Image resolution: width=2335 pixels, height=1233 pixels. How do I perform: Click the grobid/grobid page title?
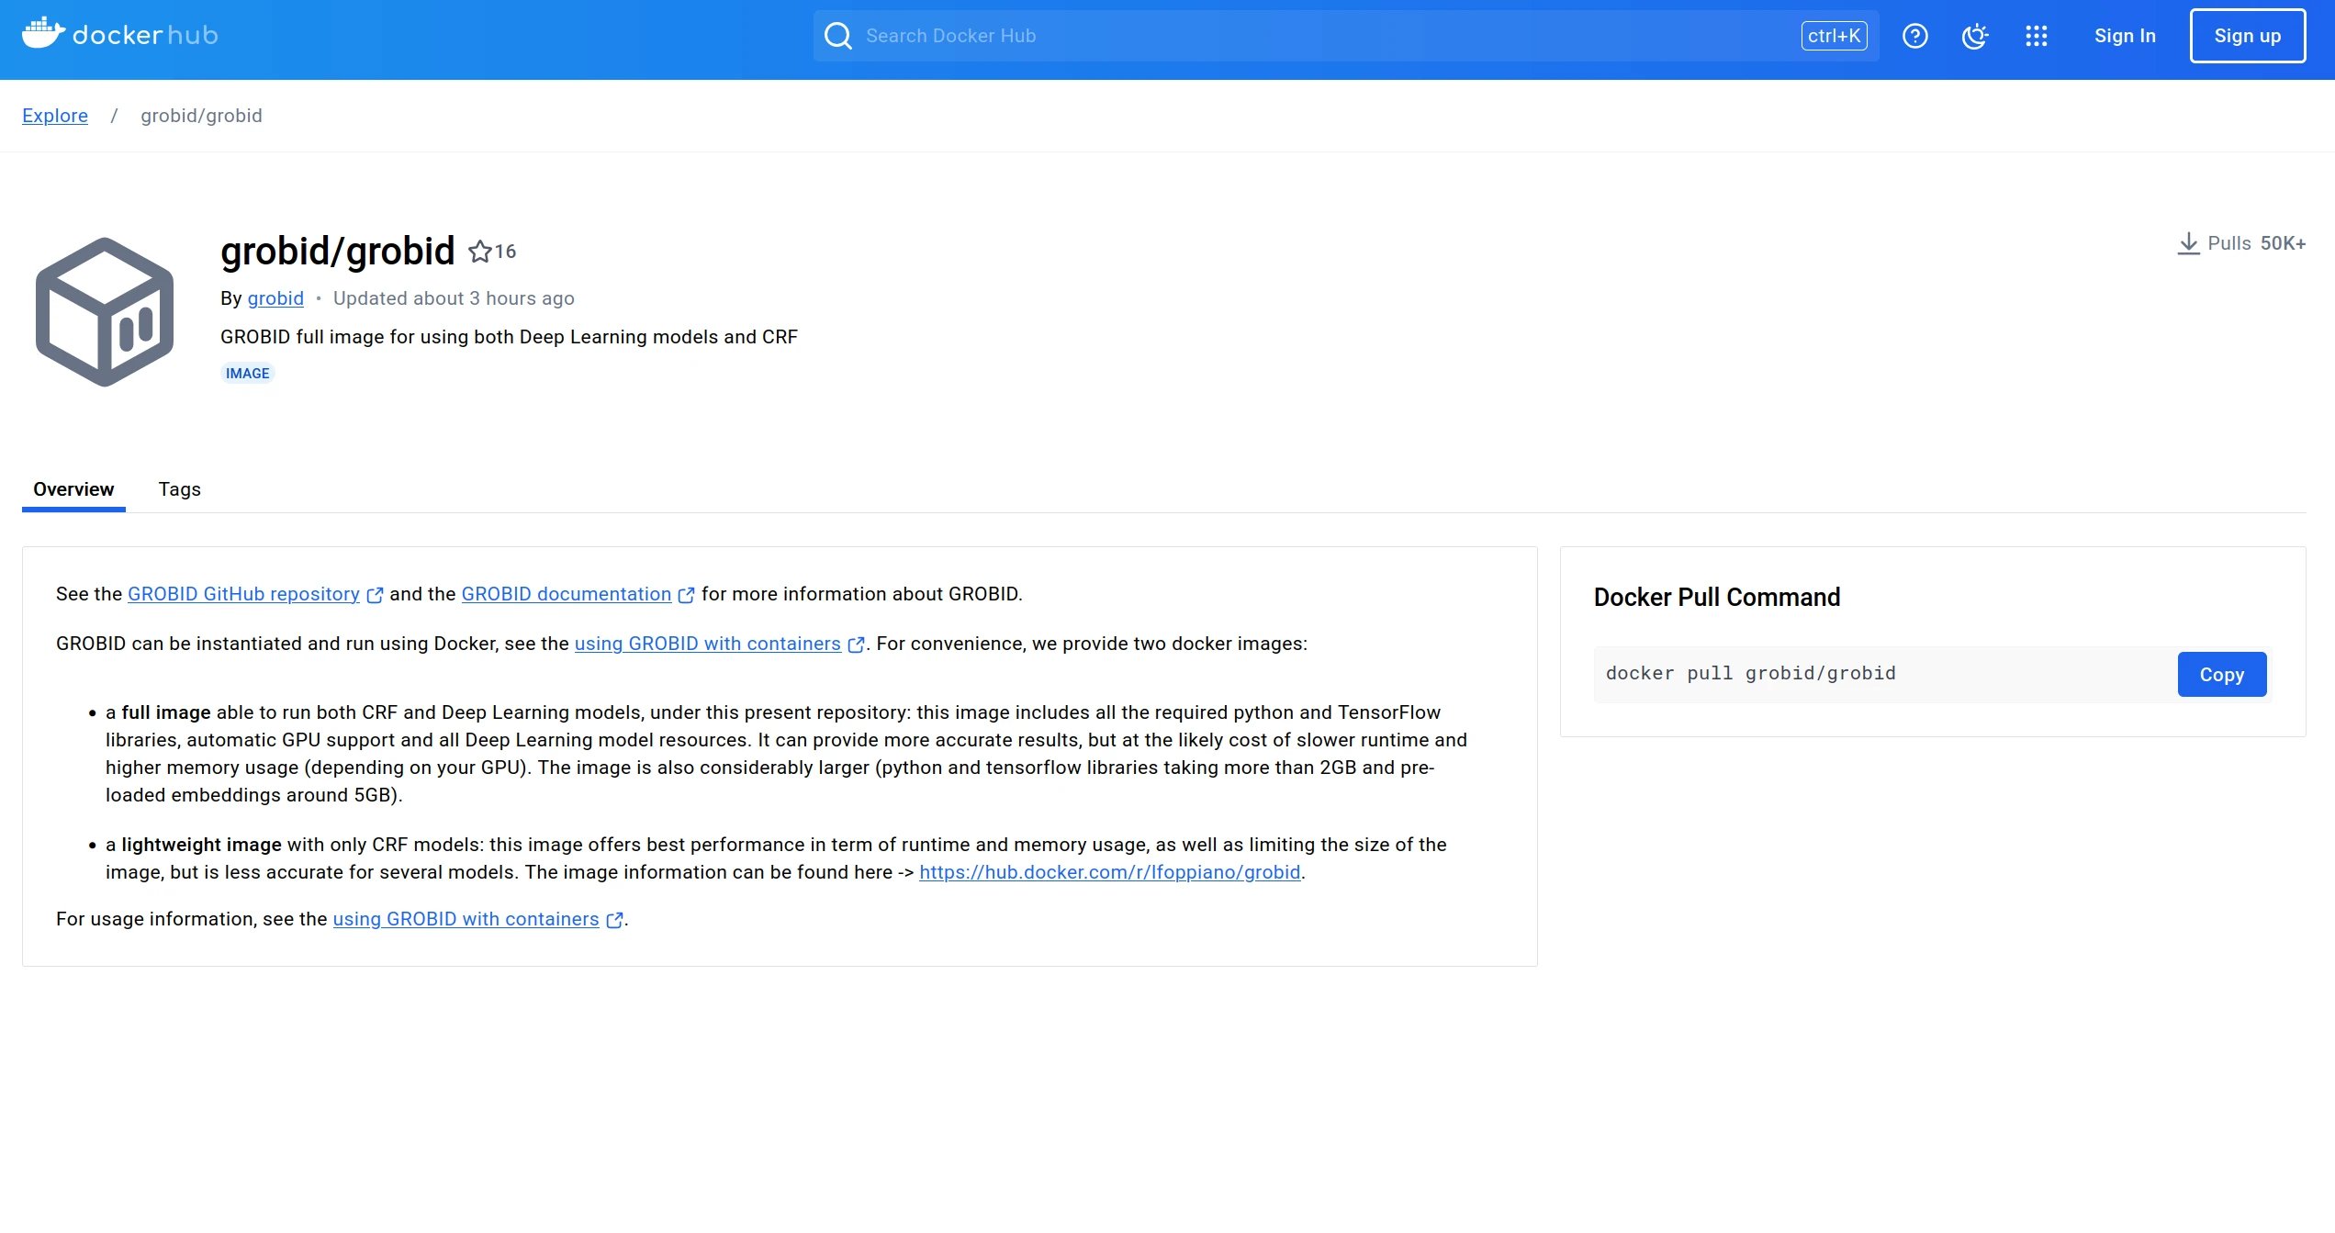tap(337, 251)
